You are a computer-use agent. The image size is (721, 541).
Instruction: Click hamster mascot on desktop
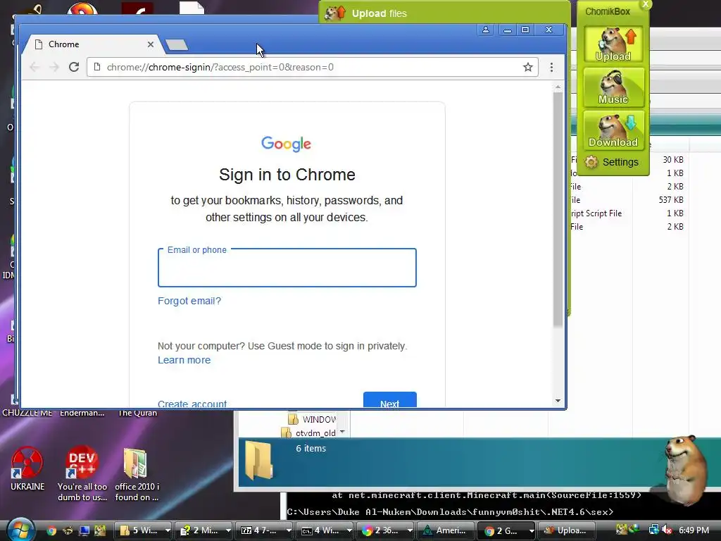click(x=685, y=470)
